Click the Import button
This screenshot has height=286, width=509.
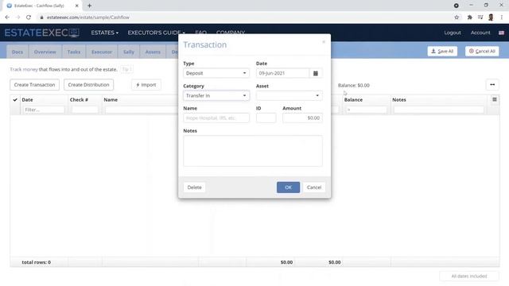pos(146,85)
